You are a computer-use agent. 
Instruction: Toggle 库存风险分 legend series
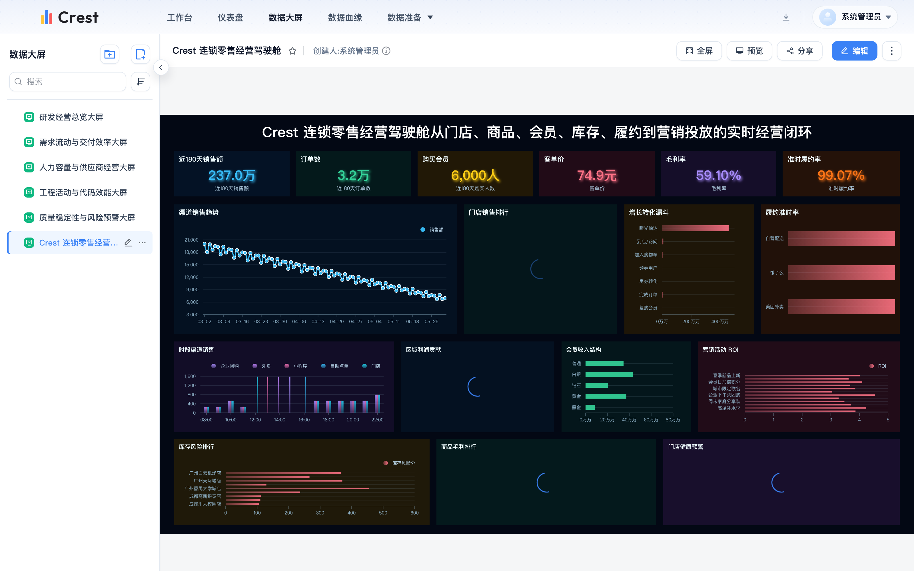(x=399, y=463)
